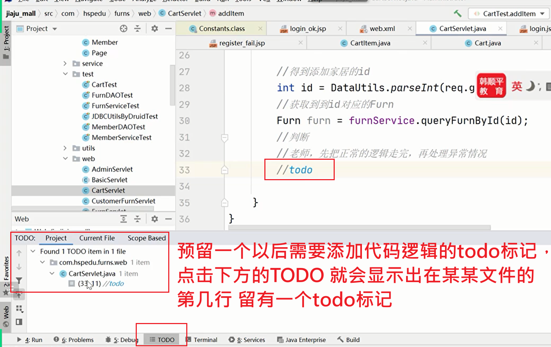Switch to the CartItem.java editor tab
Viewport: 551px width, 347px height.
(x=370, y=43)
